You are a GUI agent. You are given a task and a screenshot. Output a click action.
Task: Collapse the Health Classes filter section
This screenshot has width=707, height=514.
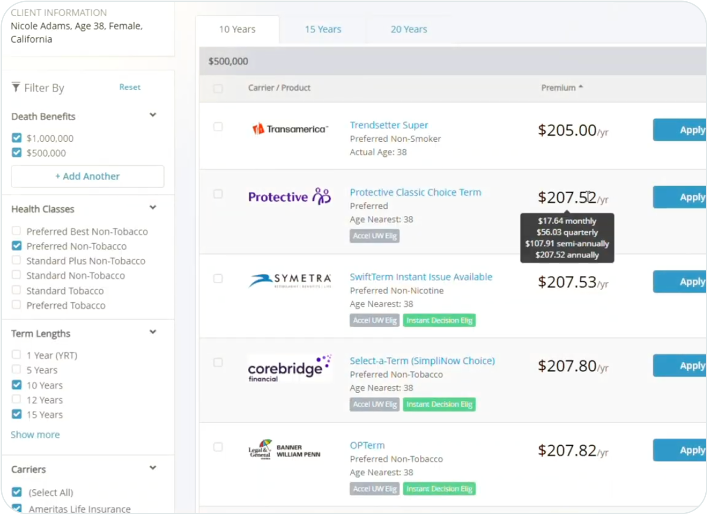[153, 207]
